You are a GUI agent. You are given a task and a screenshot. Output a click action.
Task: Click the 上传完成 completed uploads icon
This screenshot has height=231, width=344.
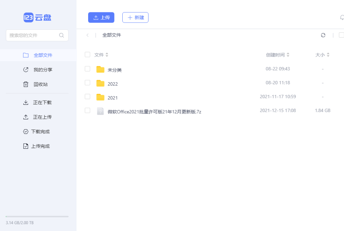pyautogui.click(x=26, y=146)
